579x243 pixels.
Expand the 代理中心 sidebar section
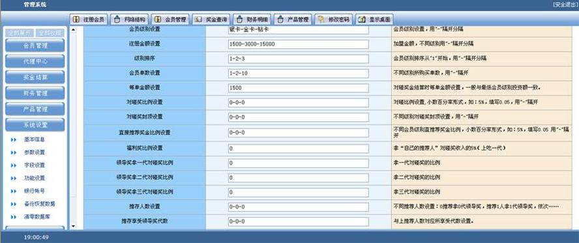click(x=35, y=61)
